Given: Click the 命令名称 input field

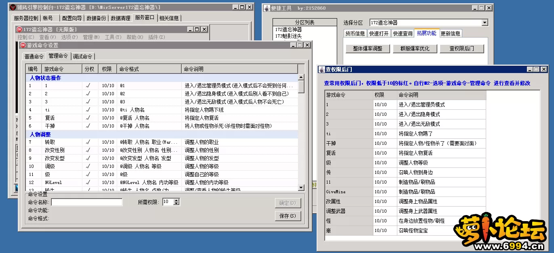Looking at the screenshot, I should 87,202.
